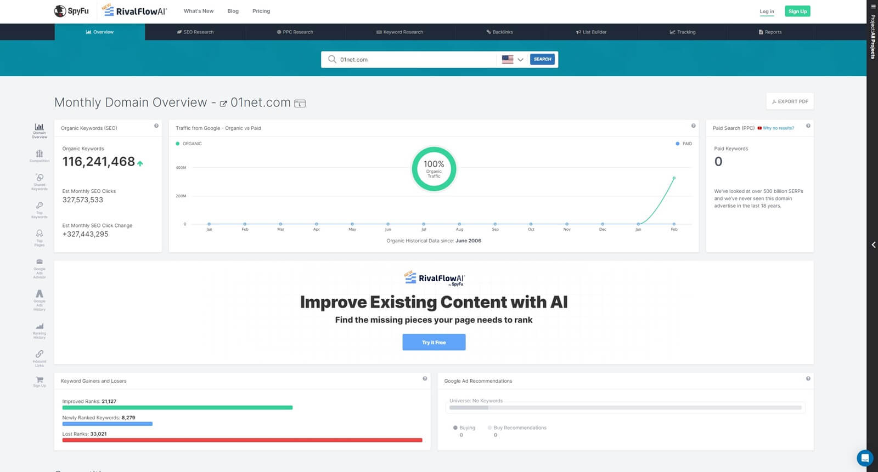Click the final Feb organic chart data point
The image size is (878, 472).
click(674, 178)
